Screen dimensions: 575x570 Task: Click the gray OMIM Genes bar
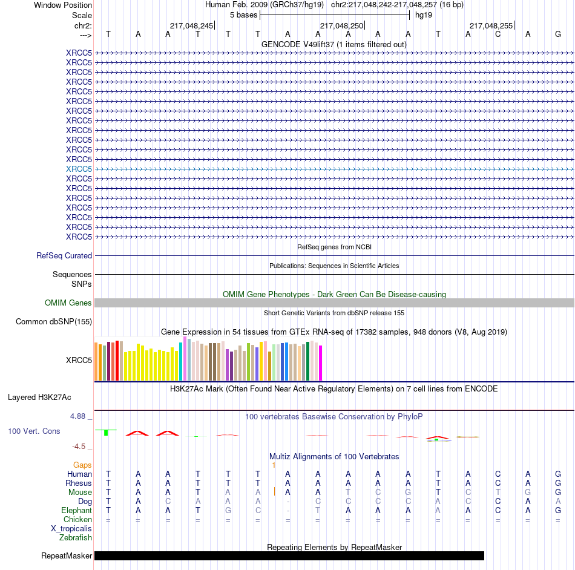(x=334, y=303)
